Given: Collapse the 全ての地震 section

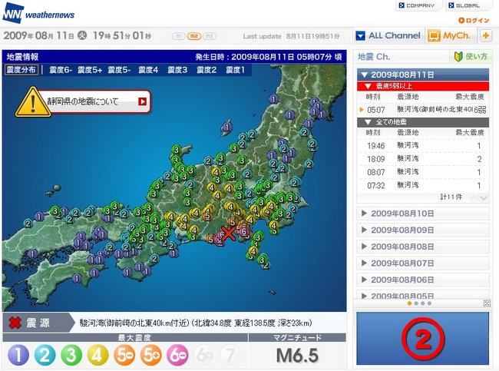Looking at the screenshot, I should point(423,122).
